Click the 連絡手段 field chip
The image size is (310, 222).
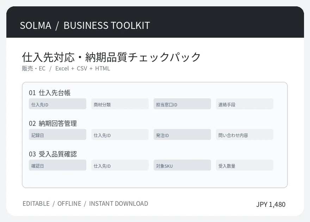244,104
